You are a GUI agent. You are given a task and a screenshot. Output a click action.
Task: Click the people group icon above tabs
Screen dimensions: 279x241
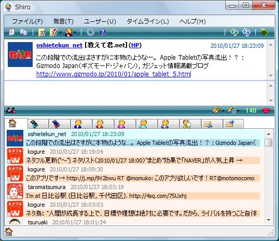click(11, 111)
